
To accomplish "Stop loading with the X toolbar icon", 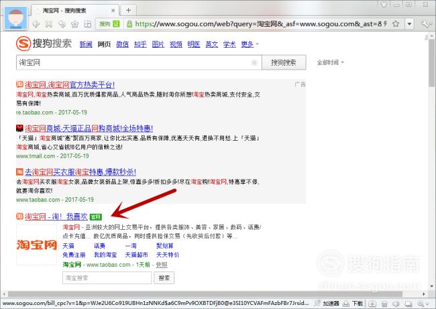I will point(49,24).
